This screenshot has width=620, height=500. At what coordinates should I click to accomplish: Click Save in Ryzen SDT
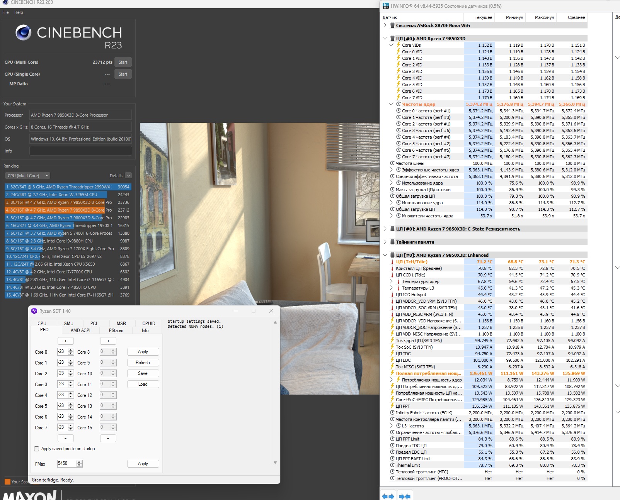pyautogui.click(x=143, y=373)
